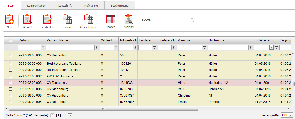This screenshot has width=295, height=119.
Task: Select the 'Pomsel' surname cell
Action: pos(230,102)
